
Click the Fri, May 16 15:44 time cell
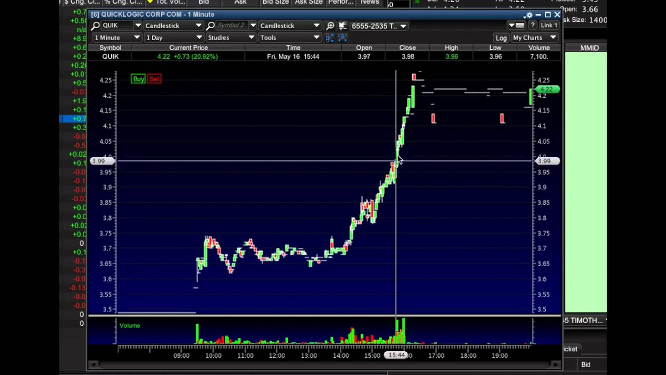coord(293,56)
